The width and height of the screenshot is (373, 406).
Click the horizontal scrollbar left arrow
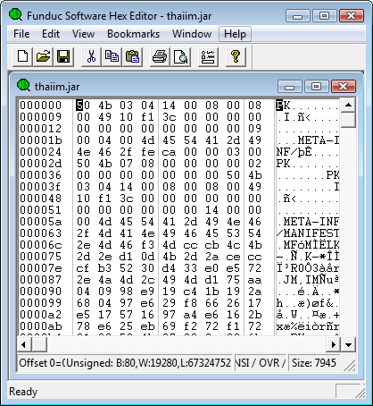[x=24, y=345]
